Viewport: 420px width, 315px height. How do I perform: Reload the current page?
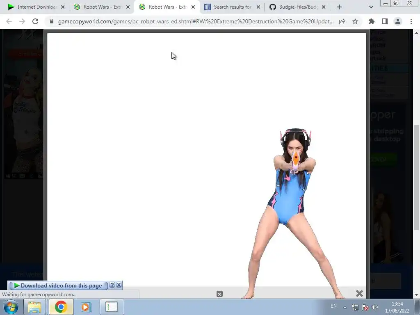35,21
